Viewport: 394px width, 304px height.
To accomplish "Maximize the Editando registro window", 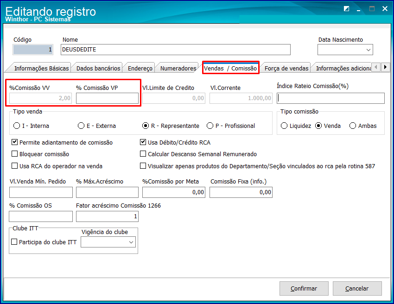I will point(372,9).
